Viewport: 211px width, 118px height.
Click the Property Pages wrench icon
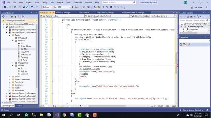point(189,45)
